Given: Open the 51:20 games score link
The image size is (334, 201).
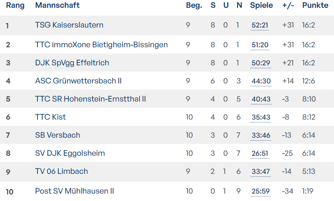Looking at the screenshot, I should (260, 45).
